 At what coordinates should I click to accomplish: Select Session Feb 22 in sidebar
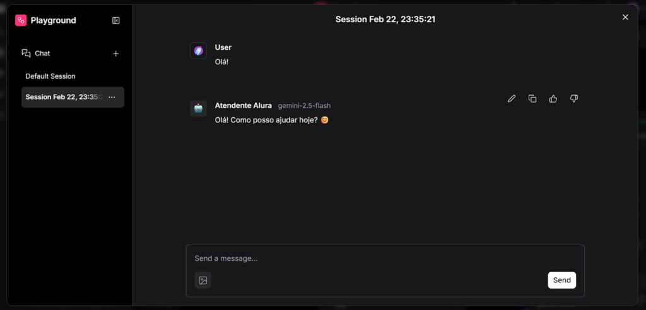[63, 97]
